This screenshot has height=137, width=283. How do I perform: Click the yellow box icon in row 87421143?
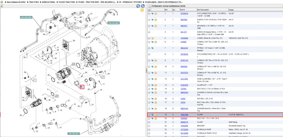[x=155, y=61]
